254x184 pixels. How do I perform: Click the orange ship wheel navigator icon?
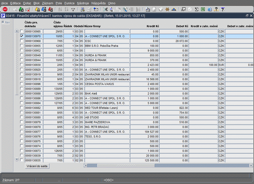pos(167,10)
